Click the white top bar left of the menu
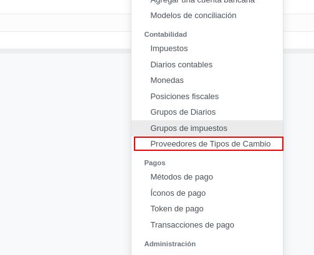Screen dimensions: 314x255 [65, 7]
